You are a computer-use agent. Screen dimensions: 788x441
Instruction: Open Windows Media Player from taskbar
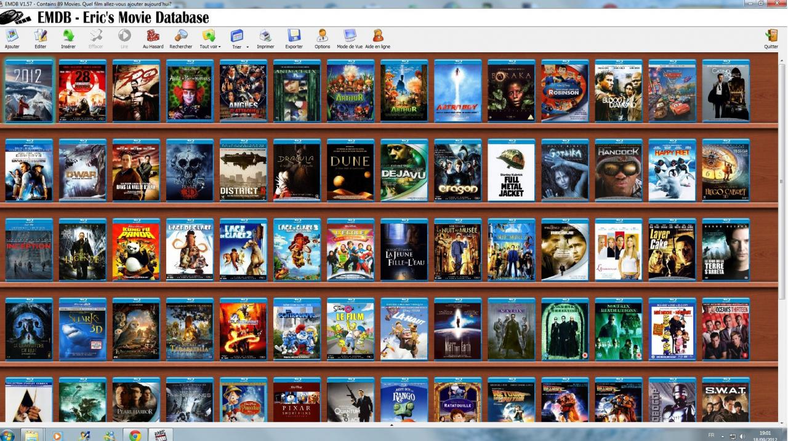pyautogui.click(x=57, y=435)
